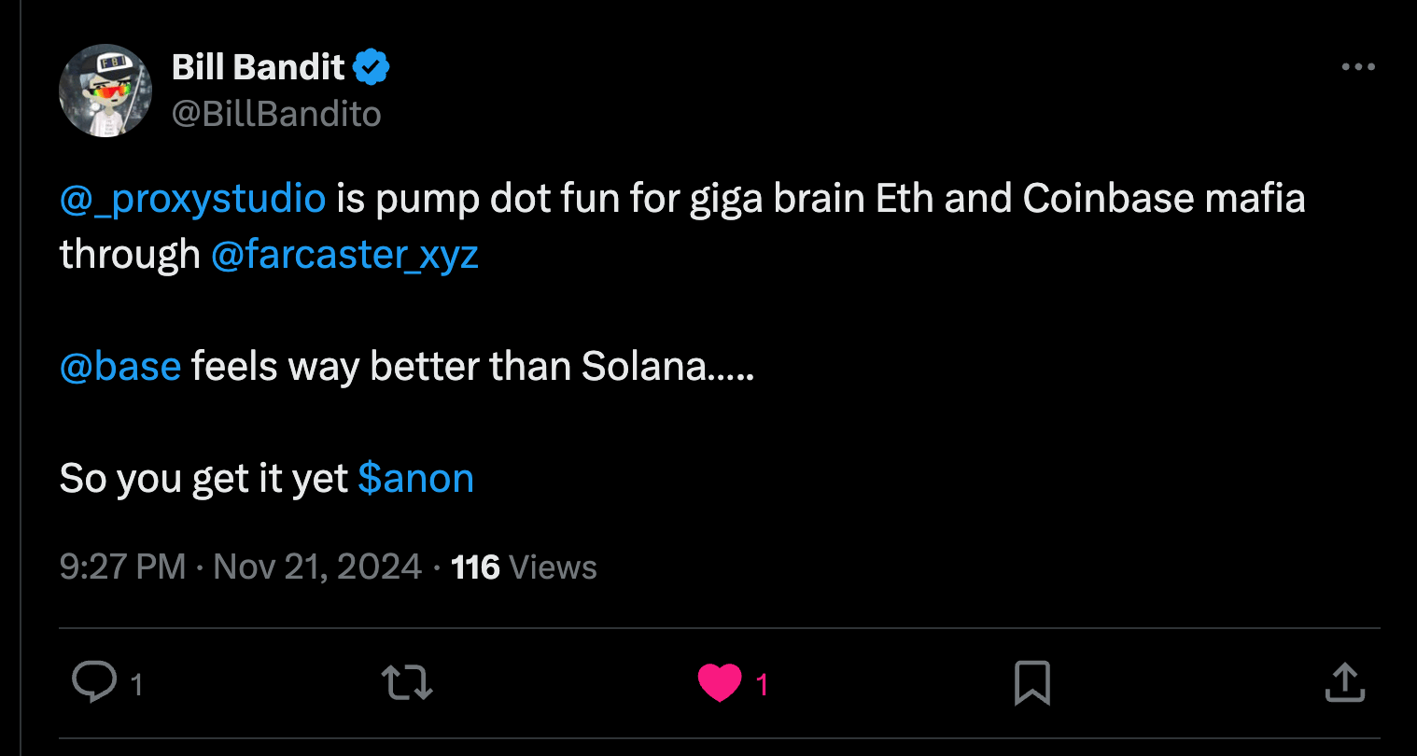
Task: Click the reply count number
Action: click(136, 685)
